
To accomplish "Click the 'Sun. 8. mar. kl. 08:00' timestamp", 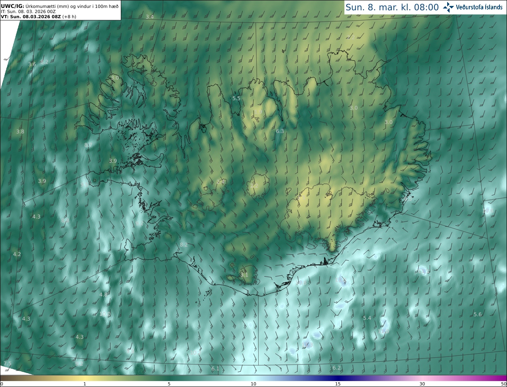I will pyautogui.click(x=392, y=7).
